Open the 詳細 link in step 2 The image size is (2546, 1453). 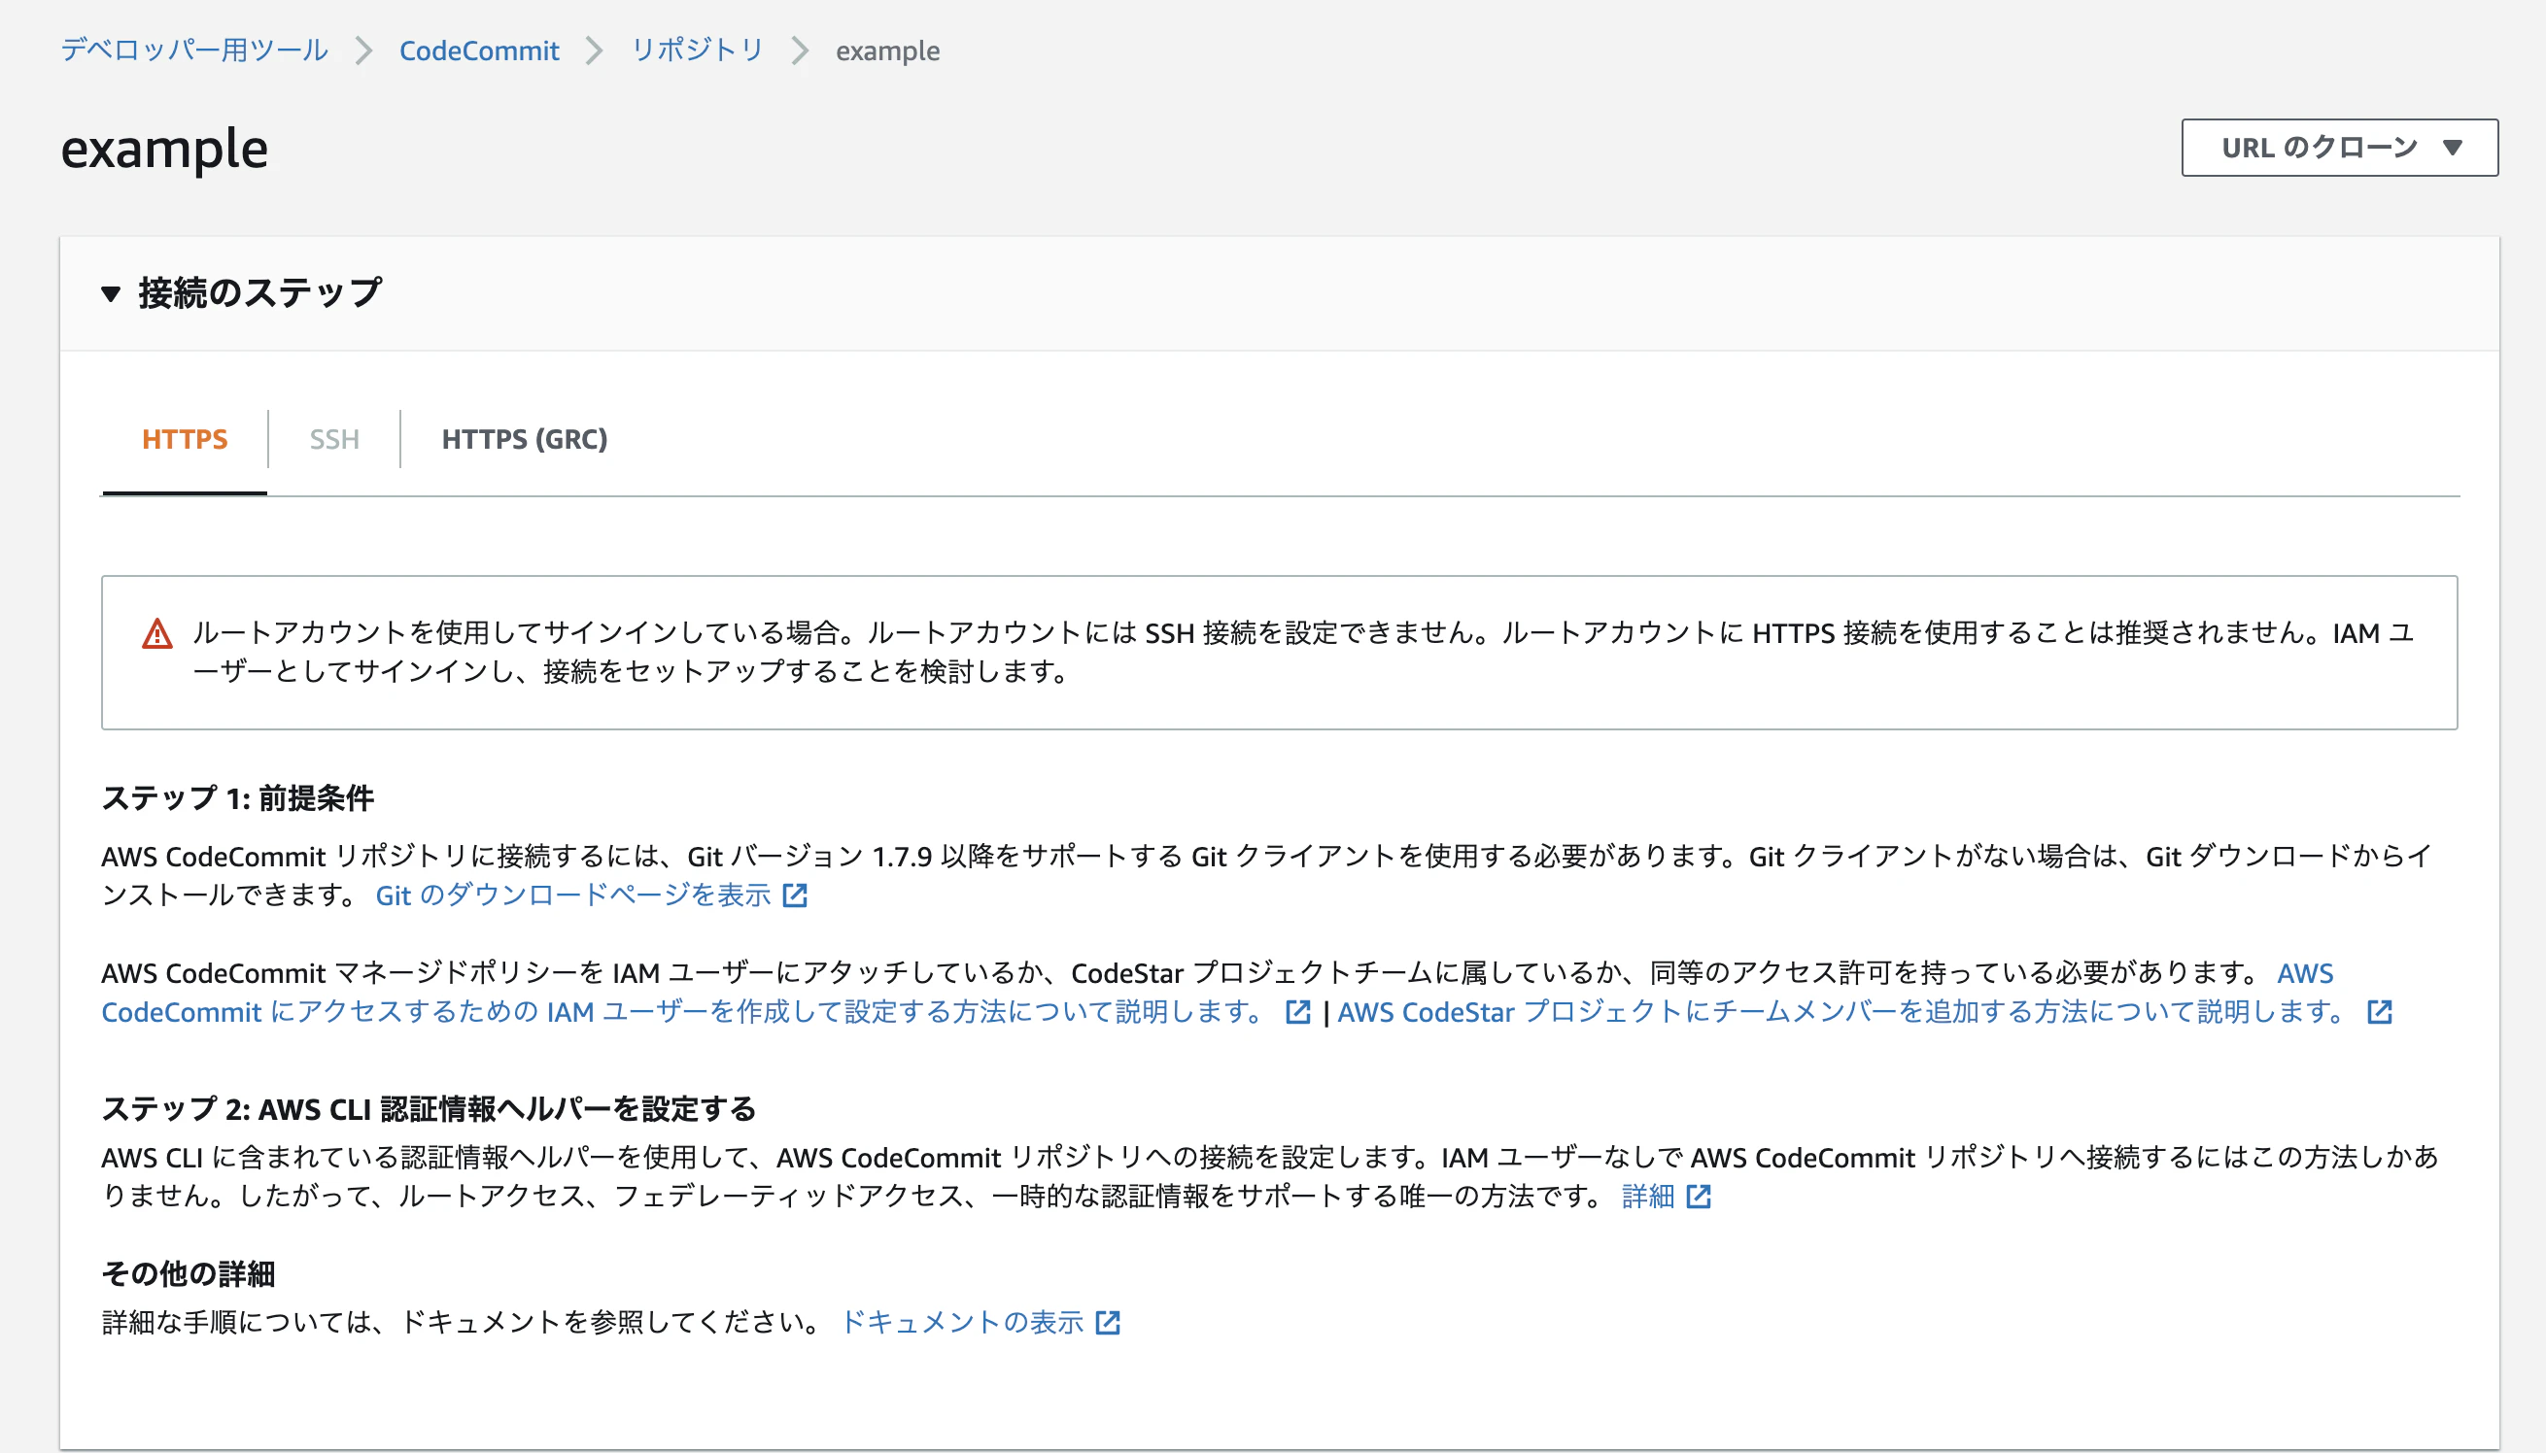pos(1647,1196)
